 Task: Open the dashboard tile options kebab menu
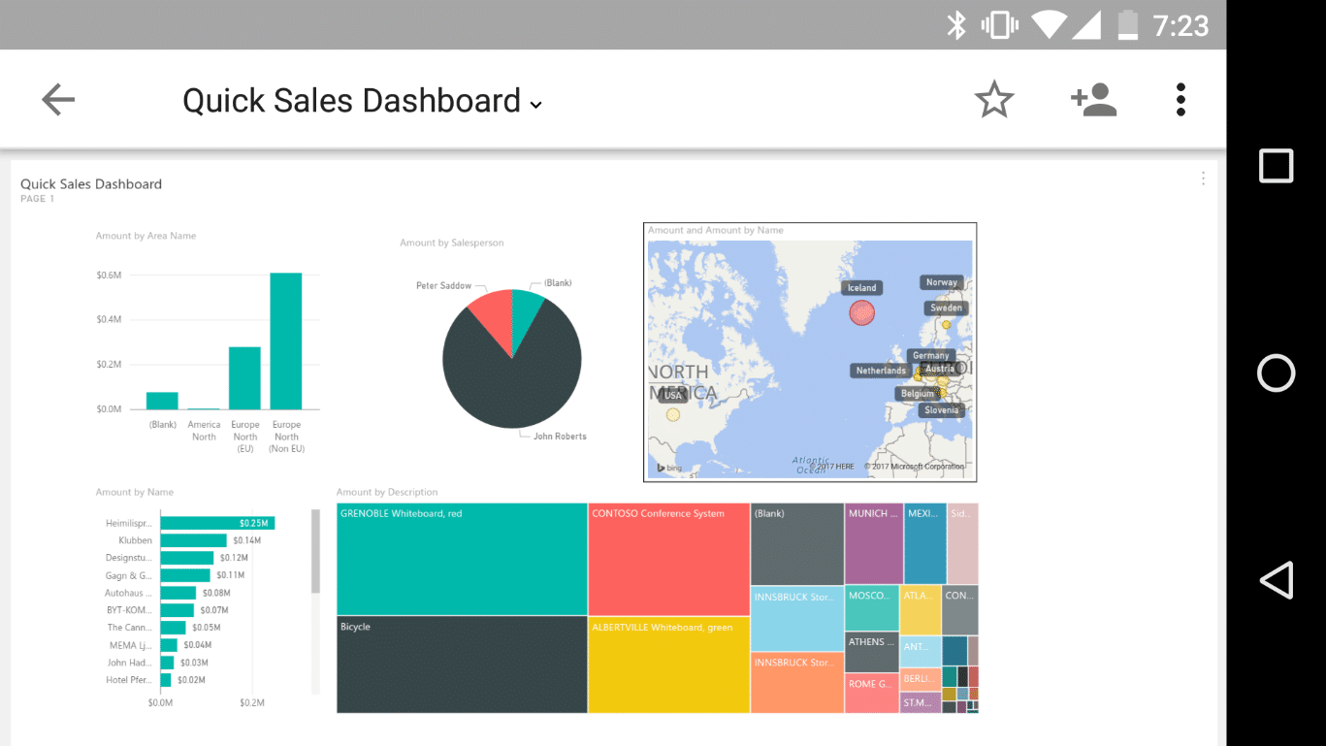click(1203, 178)
